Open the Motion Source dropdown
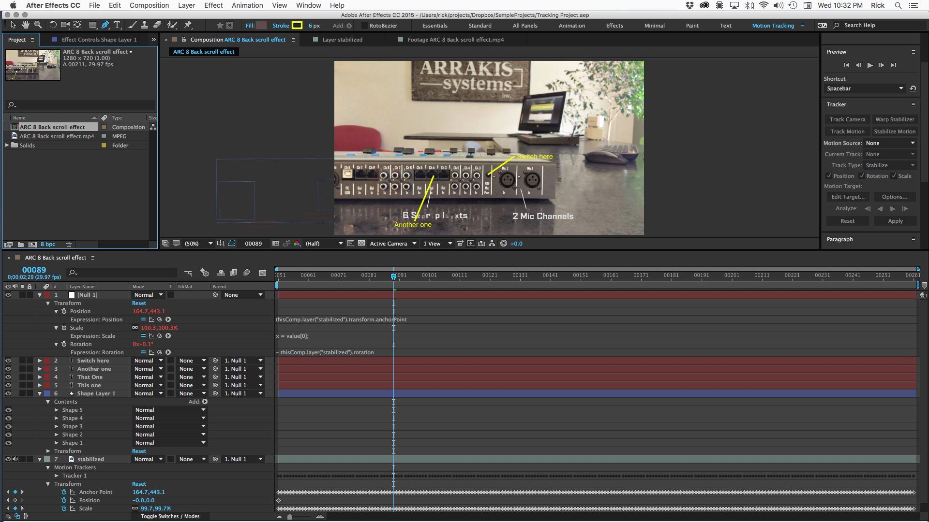The height and width of the screenshot is (522, 929). tap(890, 143)
